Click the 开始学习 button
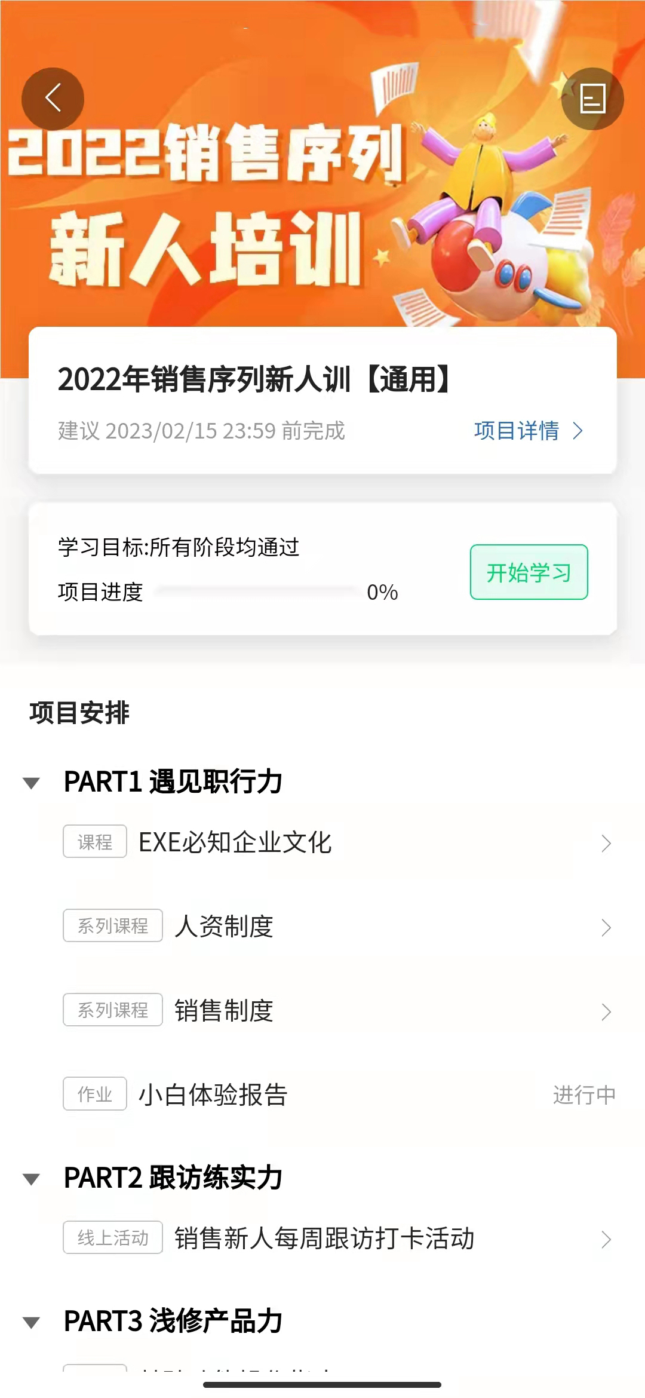 [529, 572]
